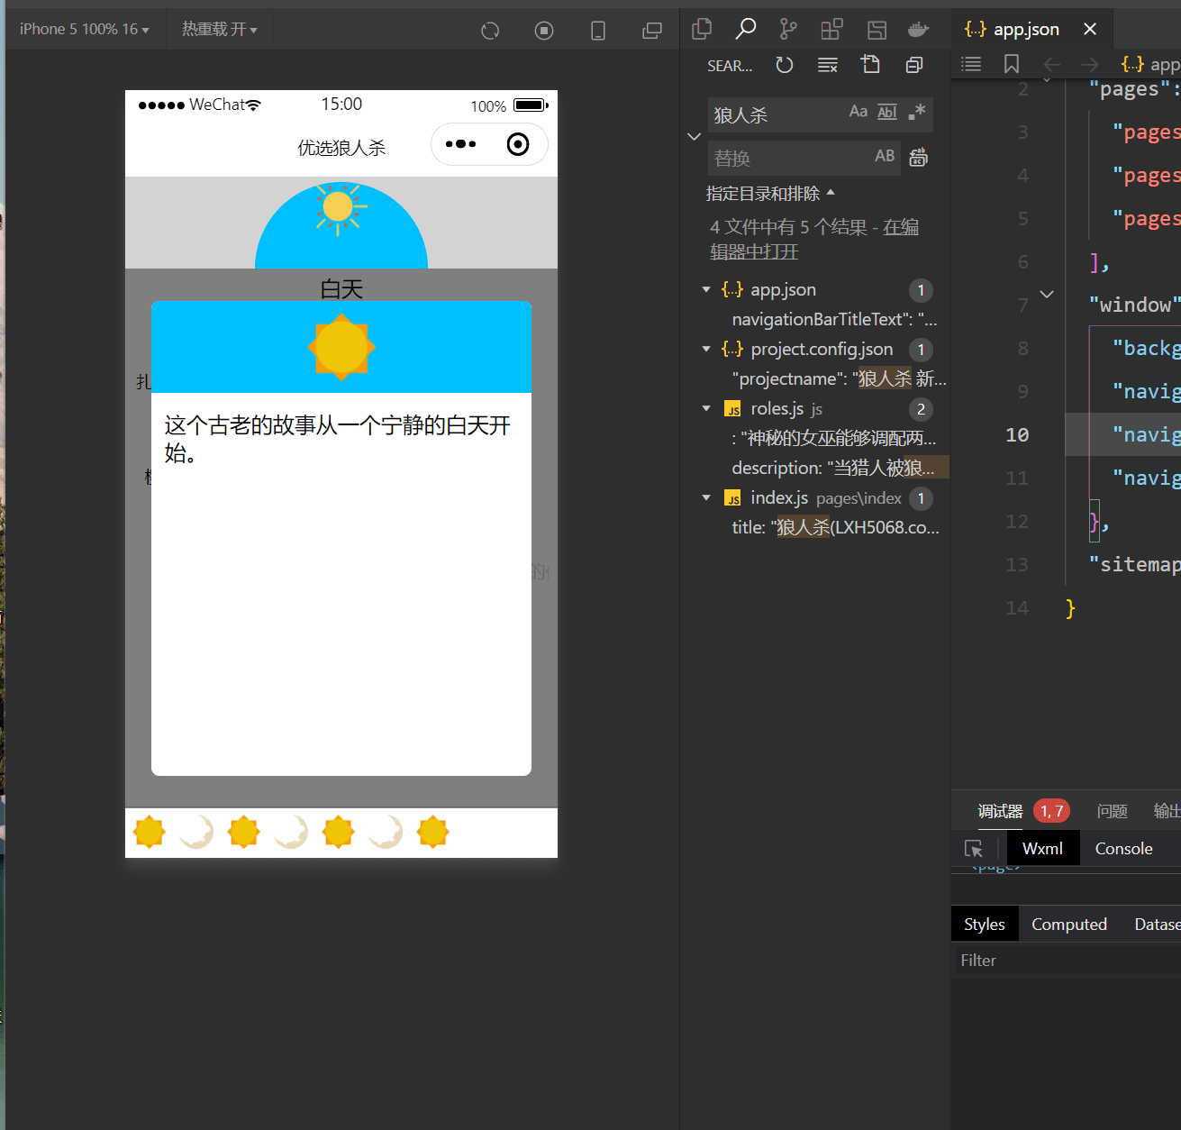Image resolution: width=1181 pixels, height=1130 pixels.
Task: Refresh the search results
Action: 785,65
